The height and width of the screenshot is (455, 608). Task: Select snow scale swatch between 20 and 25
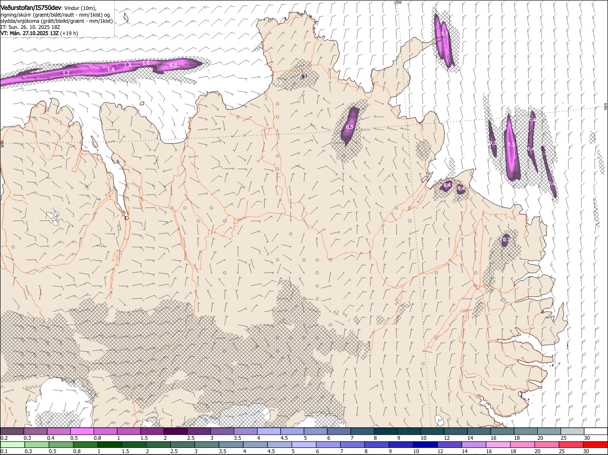549,431
